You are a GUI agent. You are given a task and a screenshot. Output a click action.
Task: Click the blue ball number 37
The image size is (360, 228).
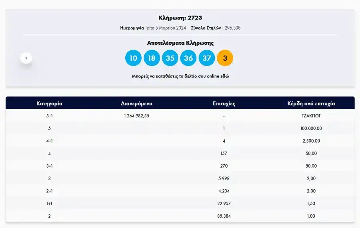206,58
